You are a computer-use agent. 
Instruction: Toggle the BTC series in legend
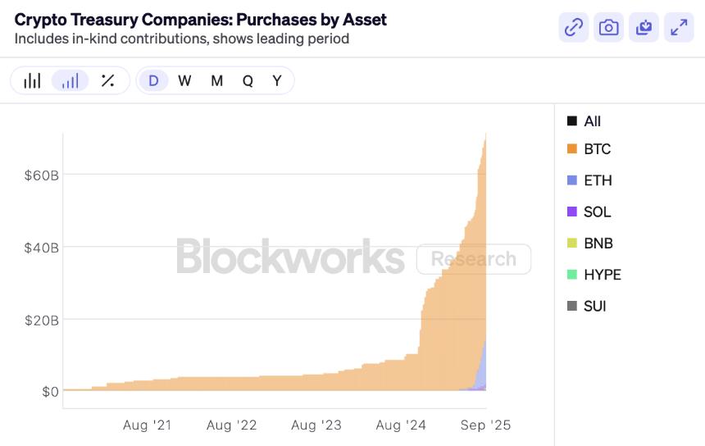click(x=597, y=149)
